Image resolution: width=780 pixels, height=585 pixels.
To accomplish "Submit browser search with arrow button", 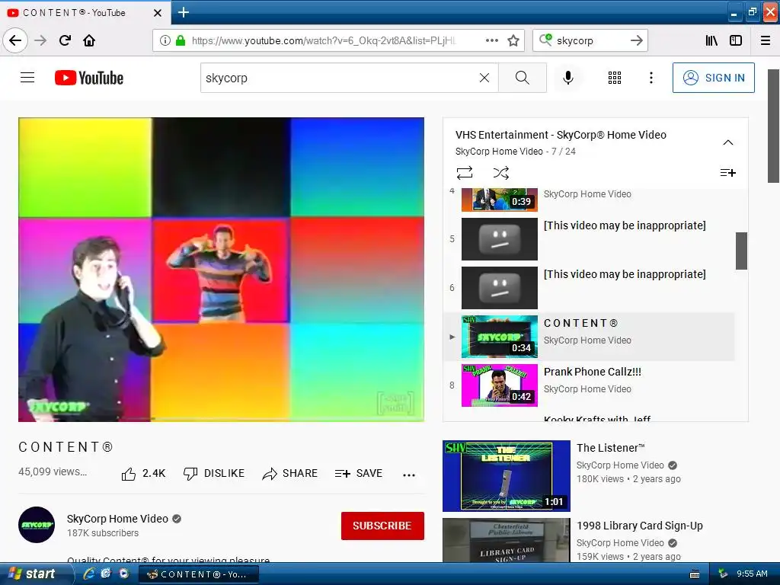I will pyautogui.click(x=637, y=40).
